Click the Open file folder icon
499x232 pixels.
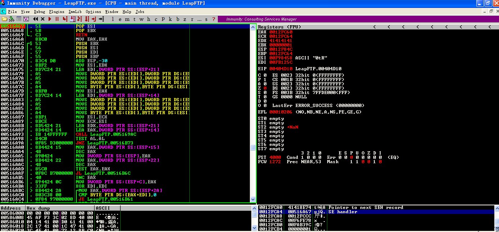tap(5, 19)
